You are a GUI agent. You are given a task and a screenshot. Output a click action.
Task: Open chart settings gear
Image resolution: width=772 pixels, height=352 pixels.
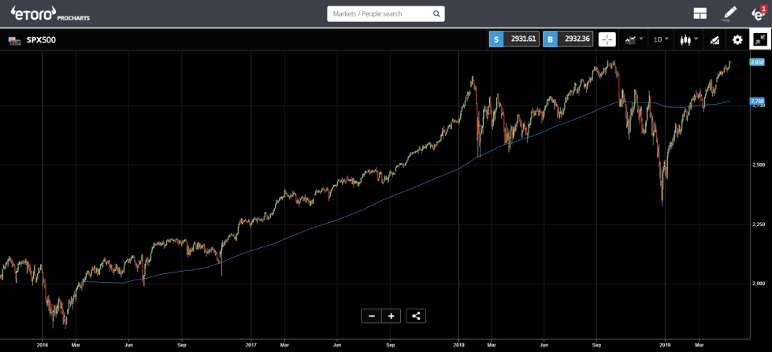(737, 39)
